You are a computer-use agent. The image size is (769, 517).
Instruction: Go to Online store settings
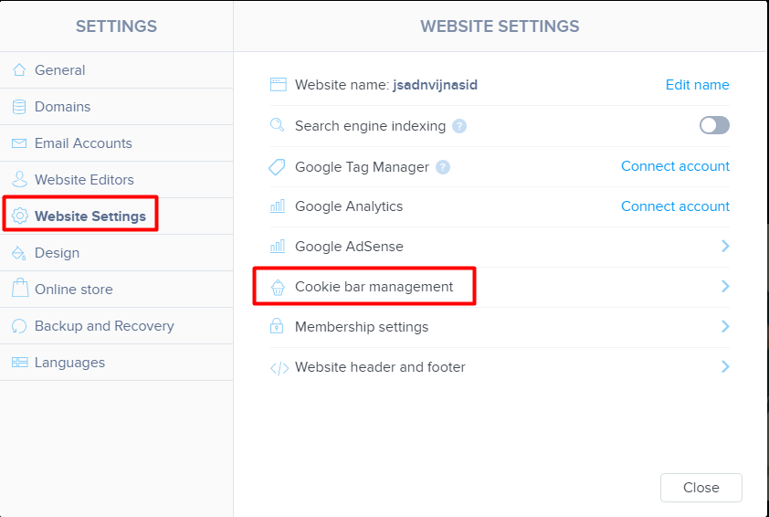pyautogui.click(x=116, y=289)
